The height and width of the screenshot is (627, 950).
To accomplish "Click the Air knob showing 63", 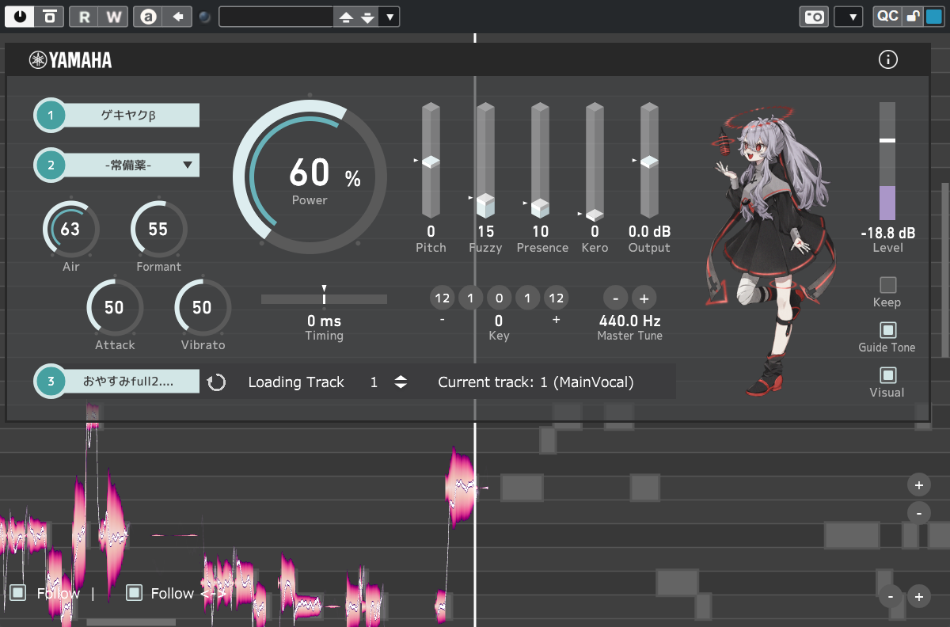I will point(71,229).
